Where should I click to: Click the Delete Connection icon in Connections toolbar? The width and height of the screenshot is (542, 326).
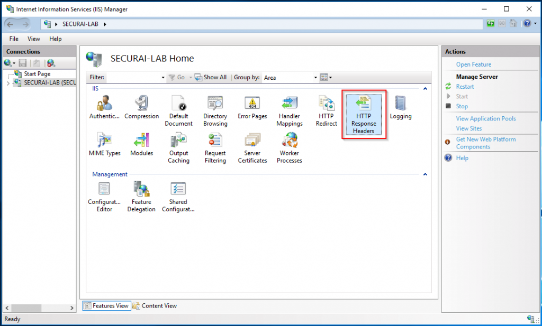tap(51, 63)
